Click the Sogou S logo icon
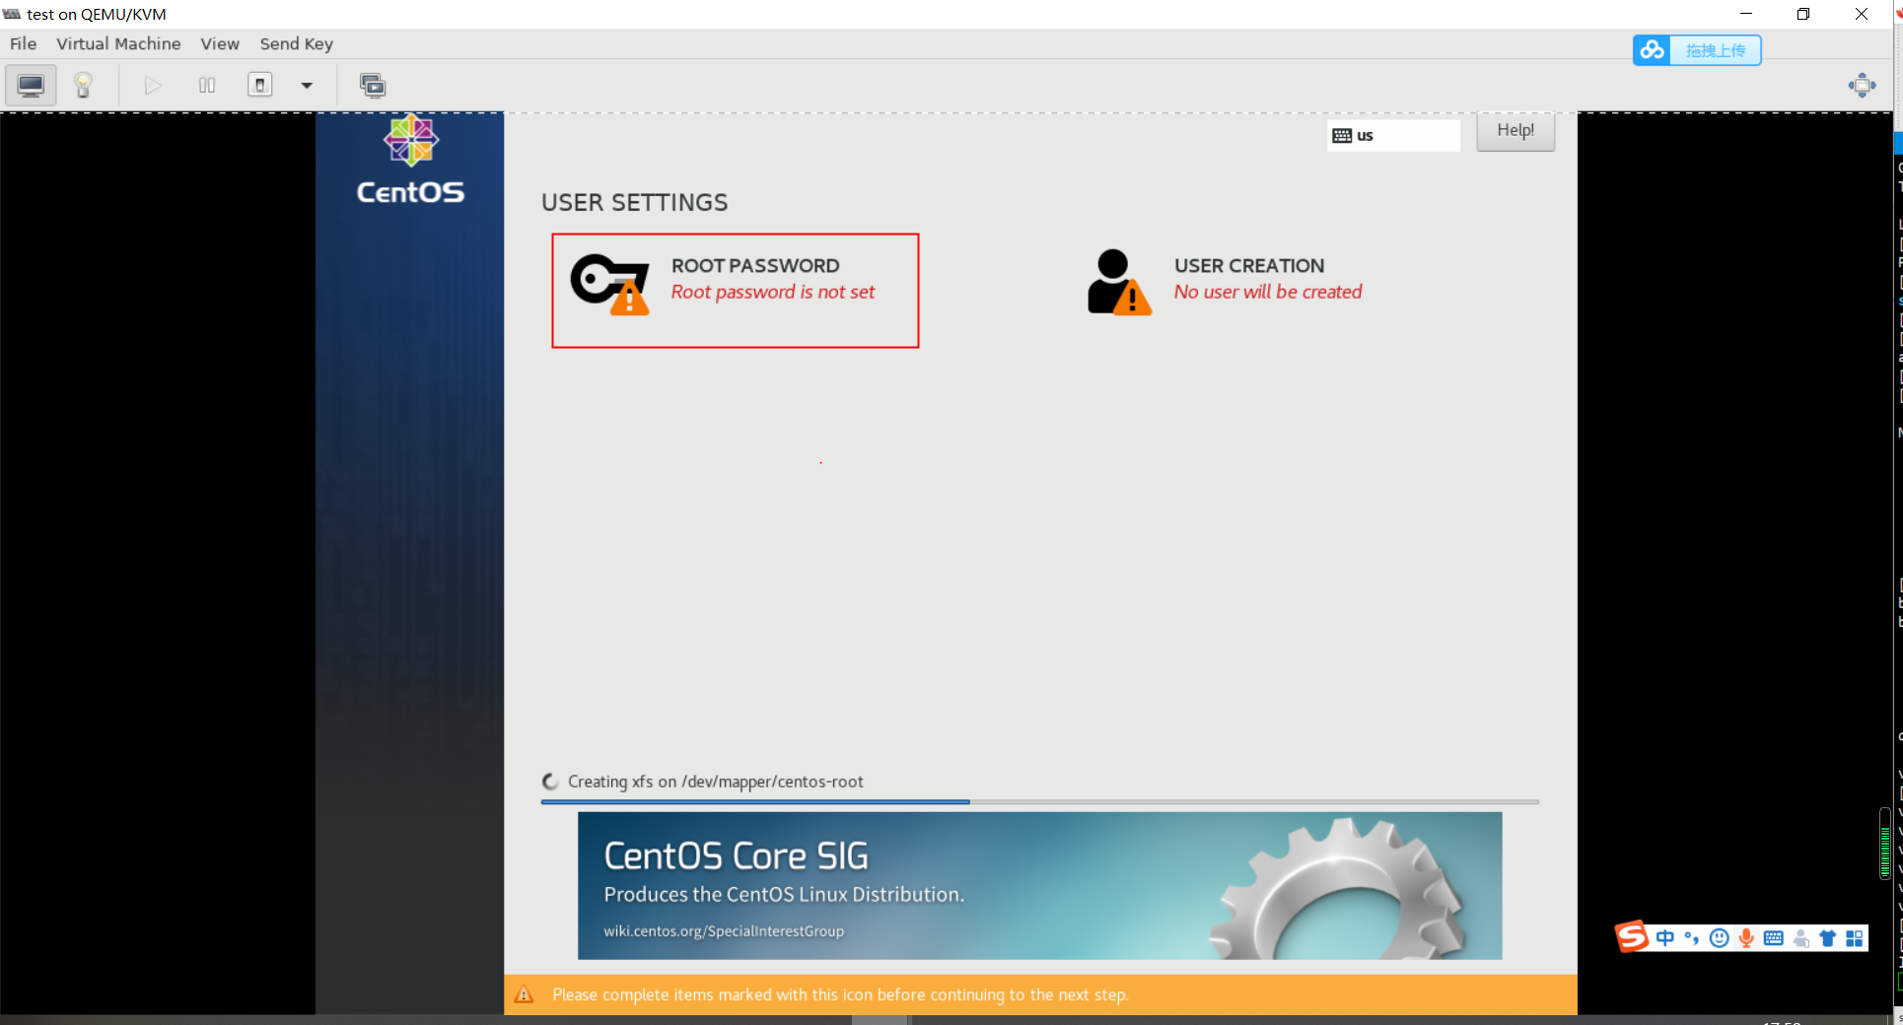This screenshot has width=1903, height=1025. [x=1632, y=936]
